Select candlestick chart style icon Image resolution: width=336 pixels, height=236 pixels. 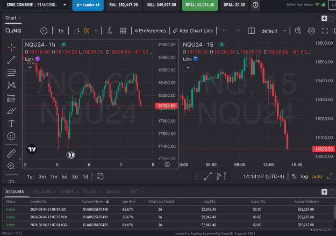click(87, 31)
